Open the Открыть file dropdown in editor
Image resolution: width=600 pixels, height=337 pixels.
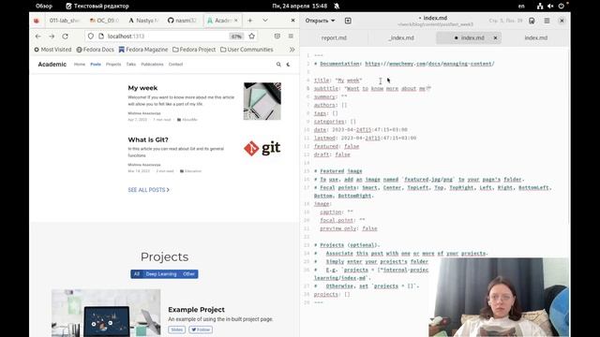[320, 21]
